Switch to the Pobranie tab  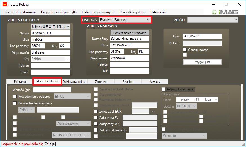(x=20, y=81)
